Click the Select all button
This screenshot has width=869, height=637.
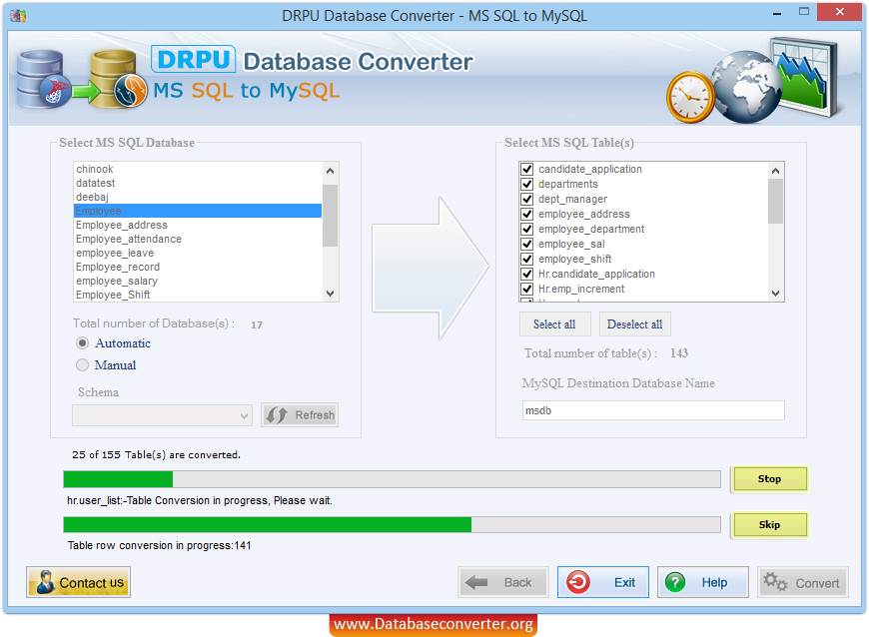coord(554,324)
